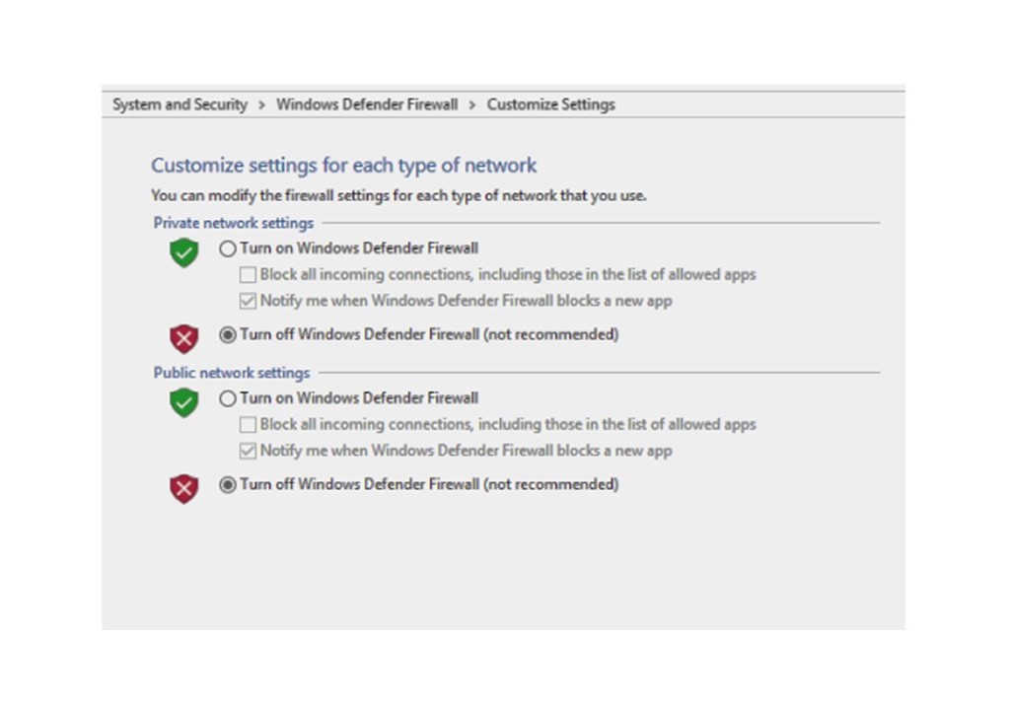The height and width of the screenshot is (709, 1010).
Task: Click the Customize Settings breadcrumb item
Action: pos(550,105)
